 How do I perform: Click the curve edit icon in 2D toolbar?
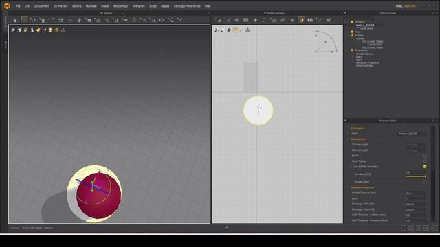click(228, 20)
